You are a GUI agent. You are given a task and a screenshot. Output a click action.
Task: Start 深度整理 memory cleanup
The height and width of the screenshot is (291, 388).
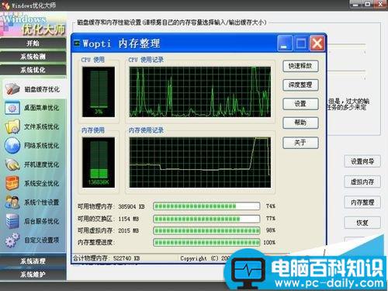(300, 85)
